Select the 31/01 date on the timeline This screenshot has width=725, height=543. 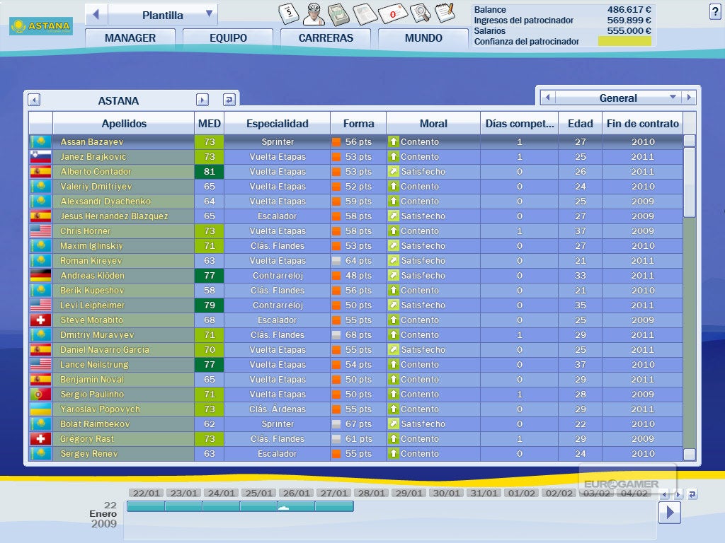coord(484,493)
